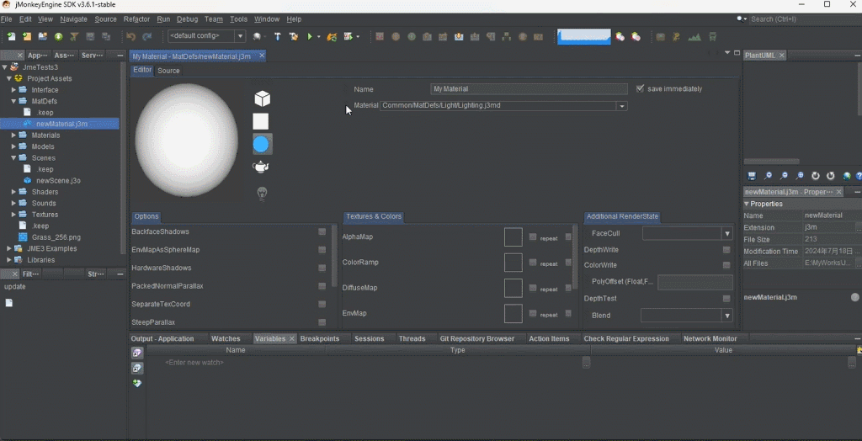Image resolution: width=862 pixels, height=441 pixels.
Task: Enable the SteepParallax option checkbox
Action: click(x=322, y=322)
